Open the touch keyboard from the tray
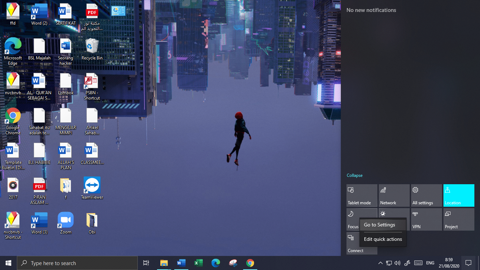The image size is (480, 270). (x=418, y=263)
